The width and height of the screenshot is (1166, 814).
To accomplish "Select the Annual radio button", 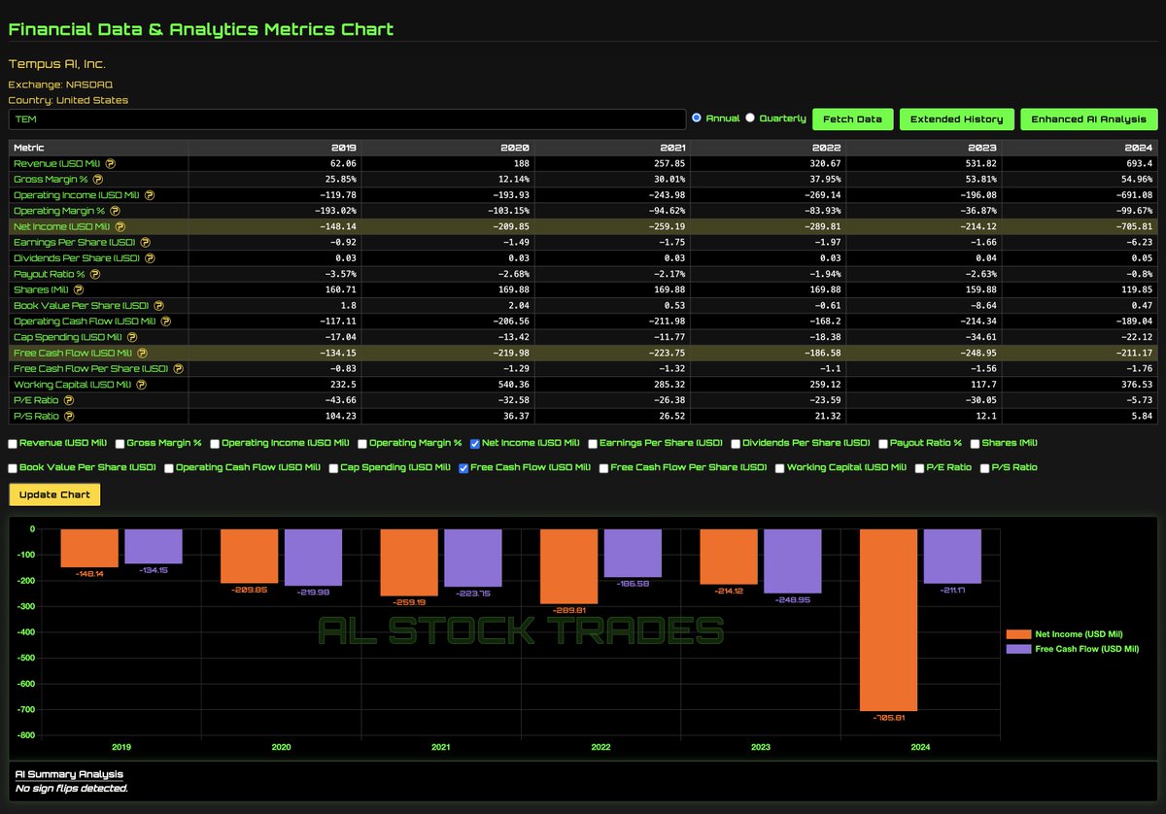I will point(697,118).
